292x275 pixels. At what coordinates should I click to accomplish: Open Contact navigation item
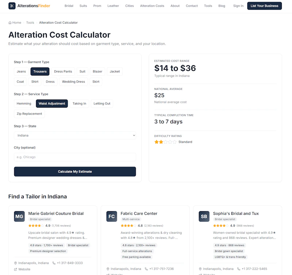point(192,6)
